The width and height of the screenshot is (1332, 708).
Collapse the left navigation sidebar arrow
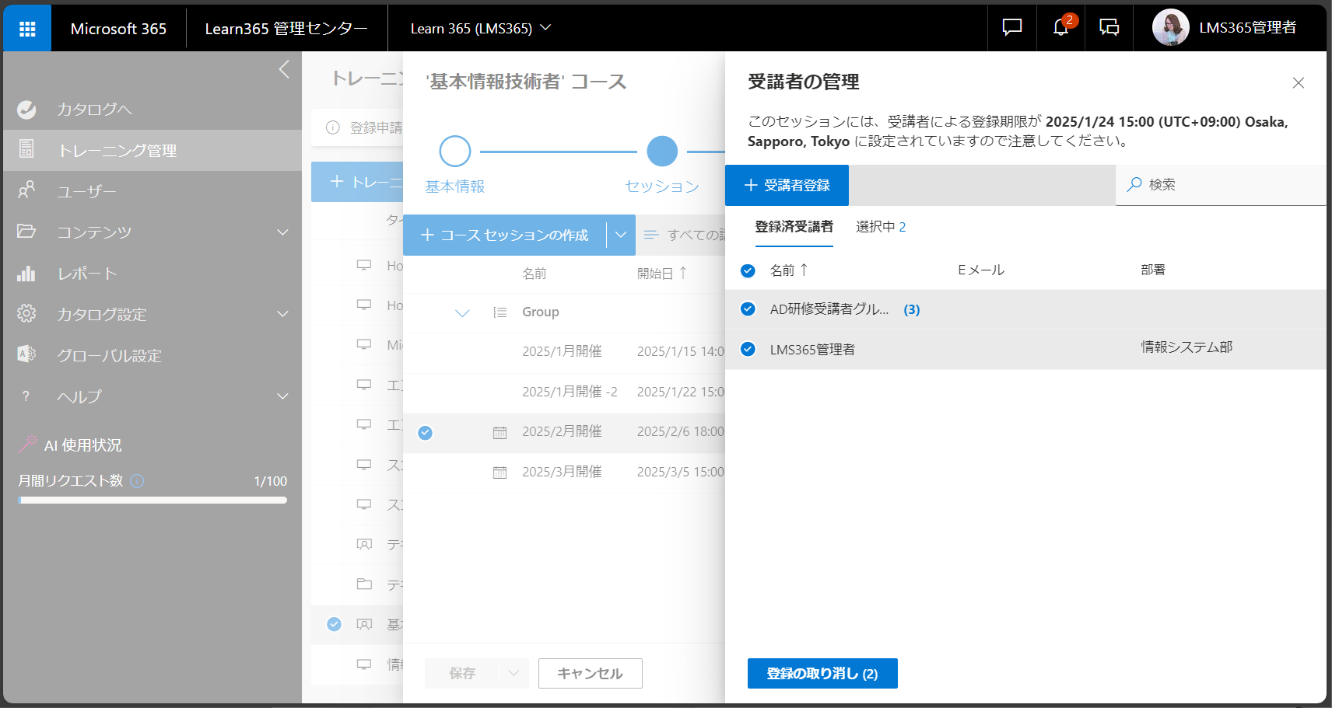tap(284, 69)
